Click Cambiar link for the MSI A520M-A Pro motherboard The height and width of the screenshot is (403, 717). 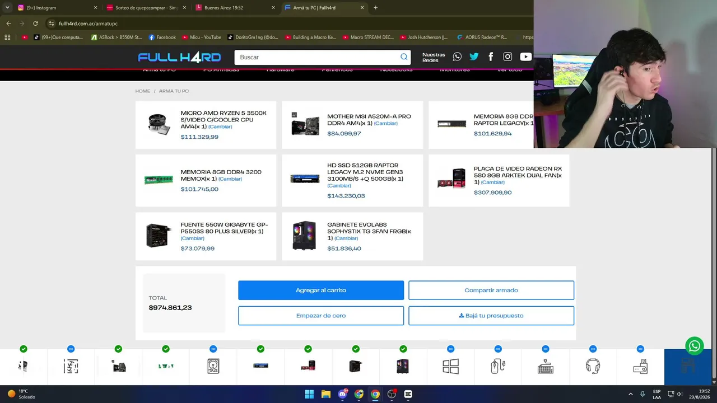coord(386,124)
